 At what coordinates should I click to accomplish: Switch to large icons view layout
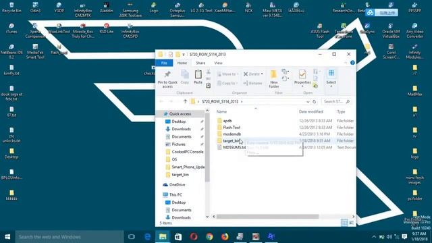(351, 223)
